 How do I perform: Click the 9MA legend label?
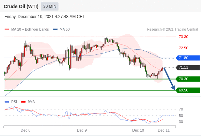coord(31,102)
